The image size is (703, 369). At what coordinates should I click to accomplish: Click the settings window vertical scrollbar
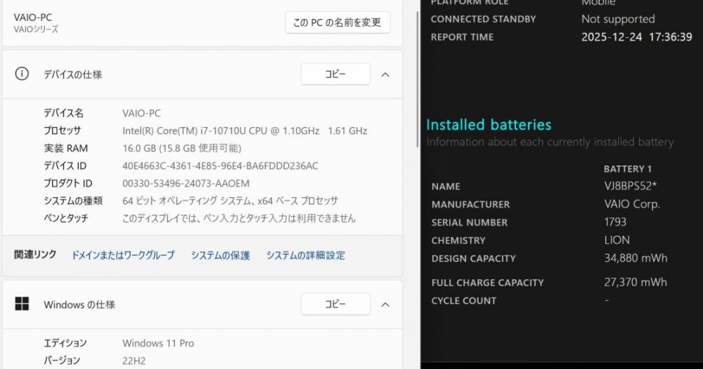click(x=418, y=81)
